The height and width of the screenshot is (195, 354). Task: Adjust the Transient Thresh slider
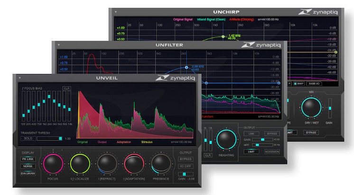tap(49, 139)
